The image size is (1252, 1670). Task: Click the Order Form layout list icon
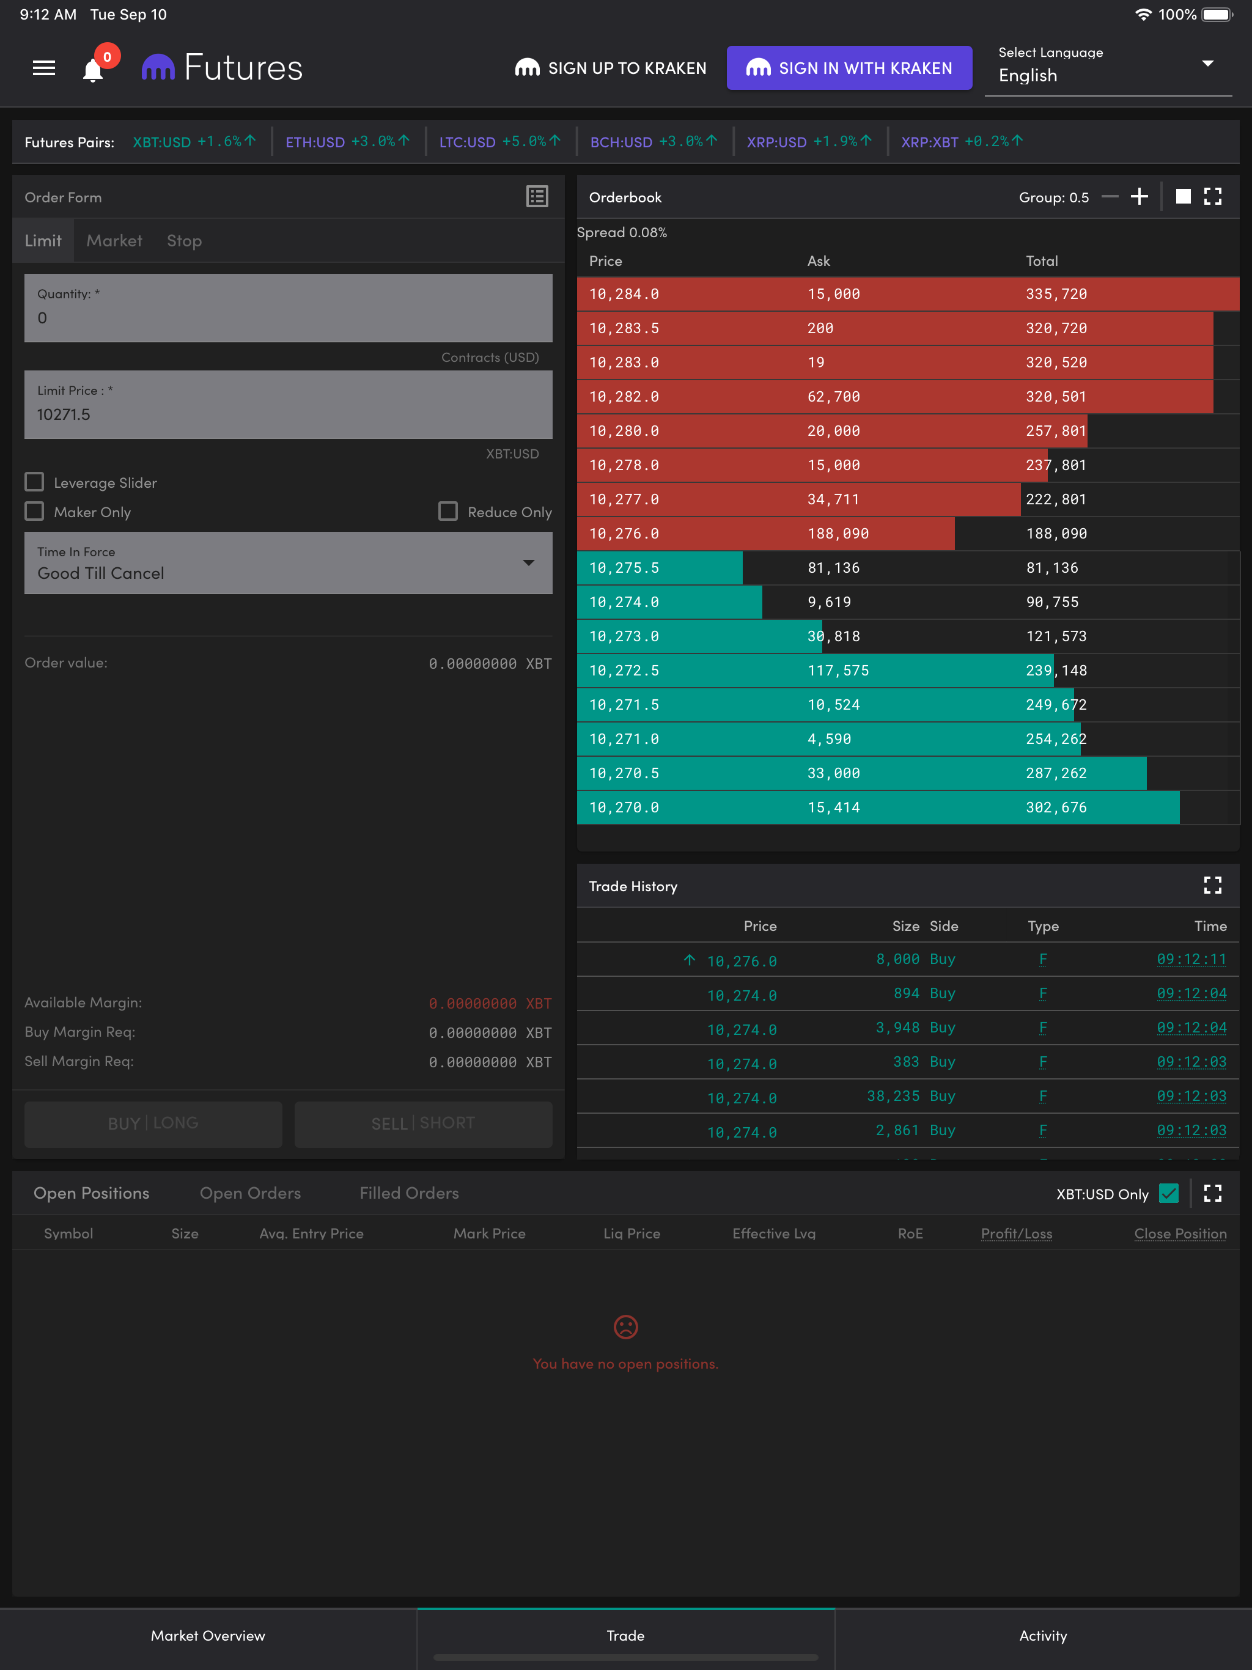coord(537,196)
